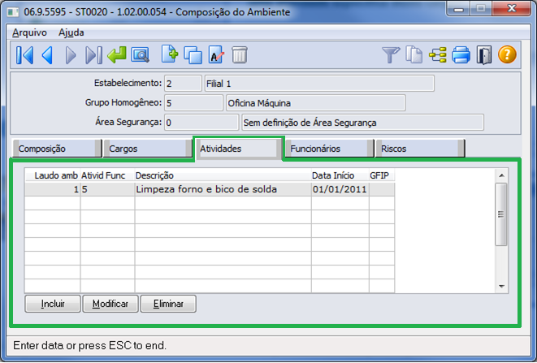Switch to the Cargos tab
Viewport: 537px width, 363px height.
[x=148, y=149]
